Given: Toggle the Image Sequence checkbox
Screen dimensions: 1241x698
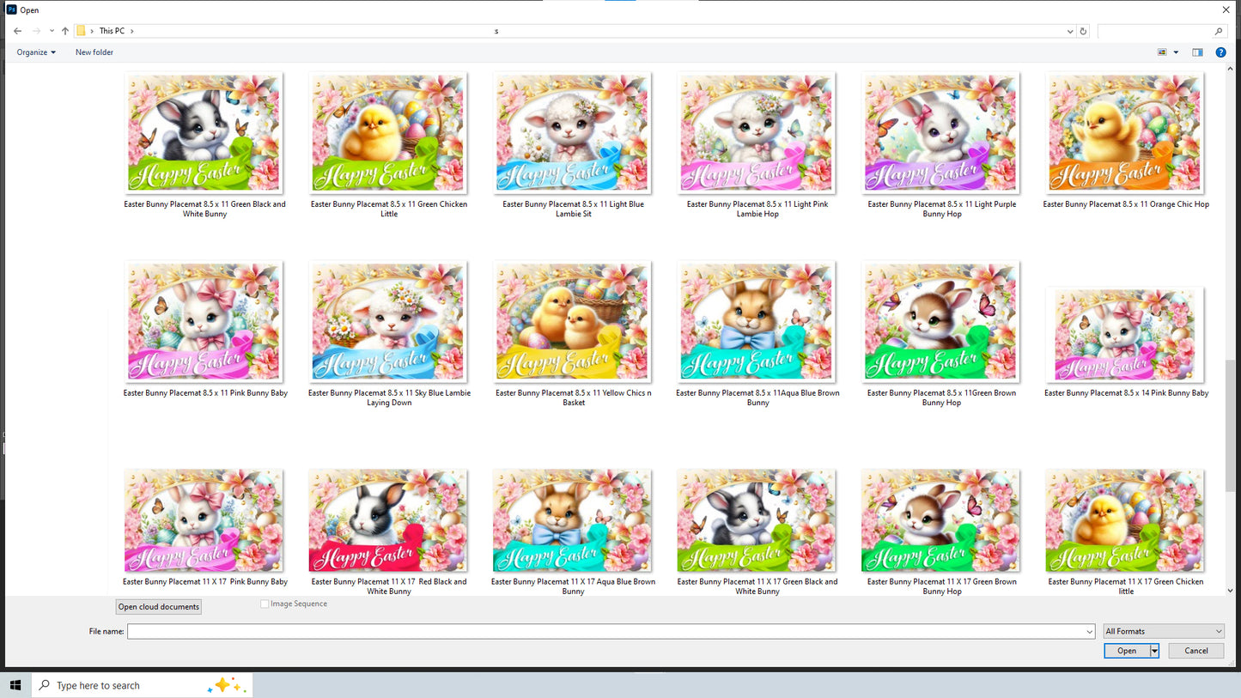Looking at the screenshot, I should pos(265,604).
